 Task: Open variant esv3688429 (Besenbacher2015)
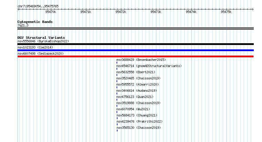pos(141,60)
